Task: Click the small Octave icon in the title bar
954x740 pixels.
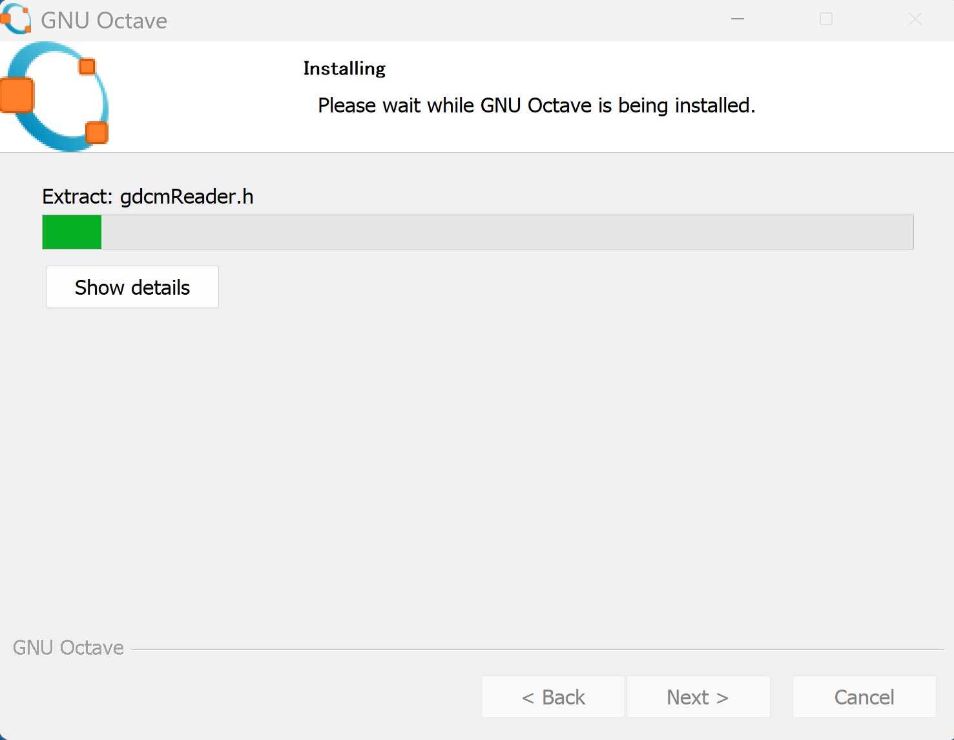Action: point(16,19)
